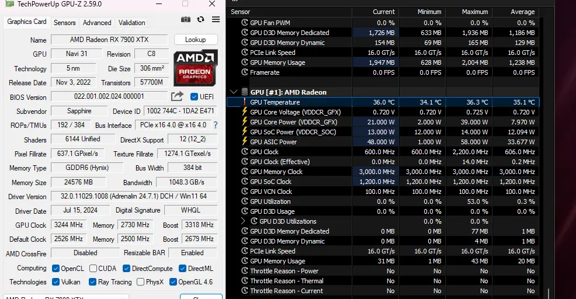Open the Advanced tab
This screenshot has width=576, height=299.
[97, 22]
